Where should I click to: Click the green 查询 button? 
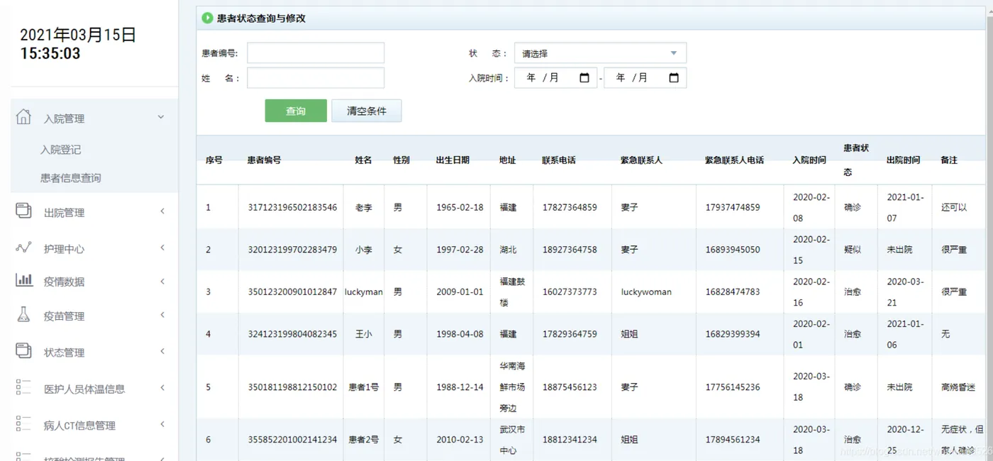pyautogui.click(x=296, y=111)
